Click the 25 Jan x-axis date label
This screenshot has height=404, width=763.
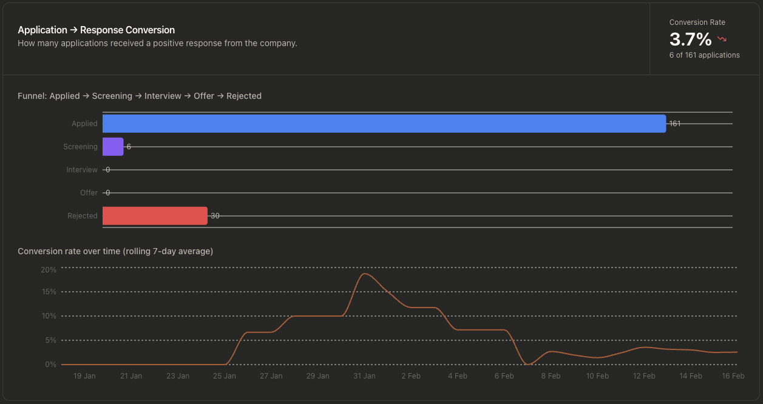[x=225, y=376]
